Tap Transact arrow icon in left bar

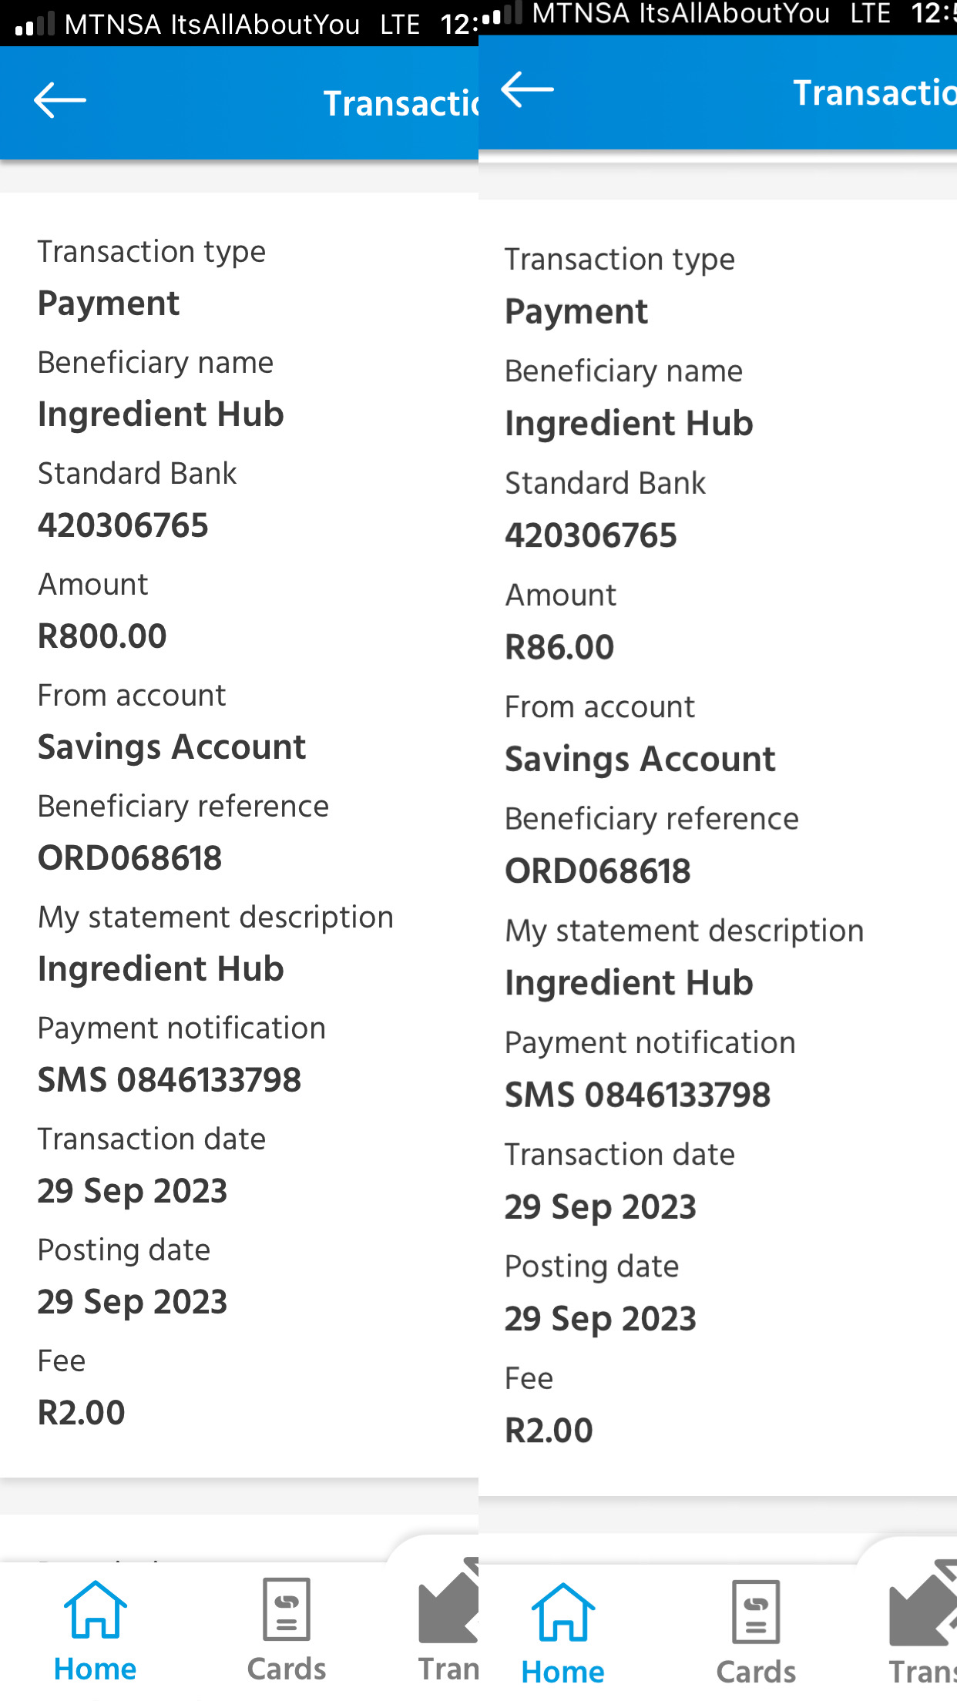(448, 1602)
